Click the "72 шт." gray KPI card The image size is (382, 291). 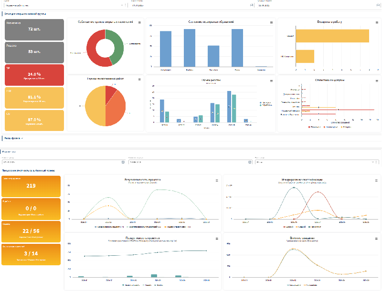click(x=34, y=30)
